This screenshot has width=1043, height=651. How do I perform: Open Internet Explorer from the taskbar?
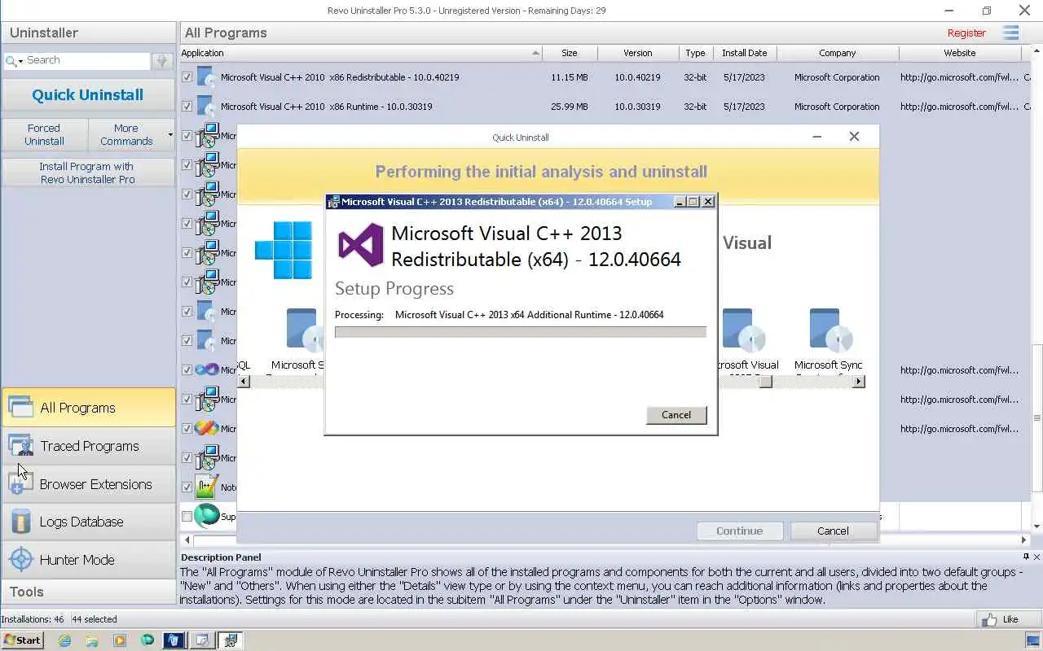tap(64, 640)
